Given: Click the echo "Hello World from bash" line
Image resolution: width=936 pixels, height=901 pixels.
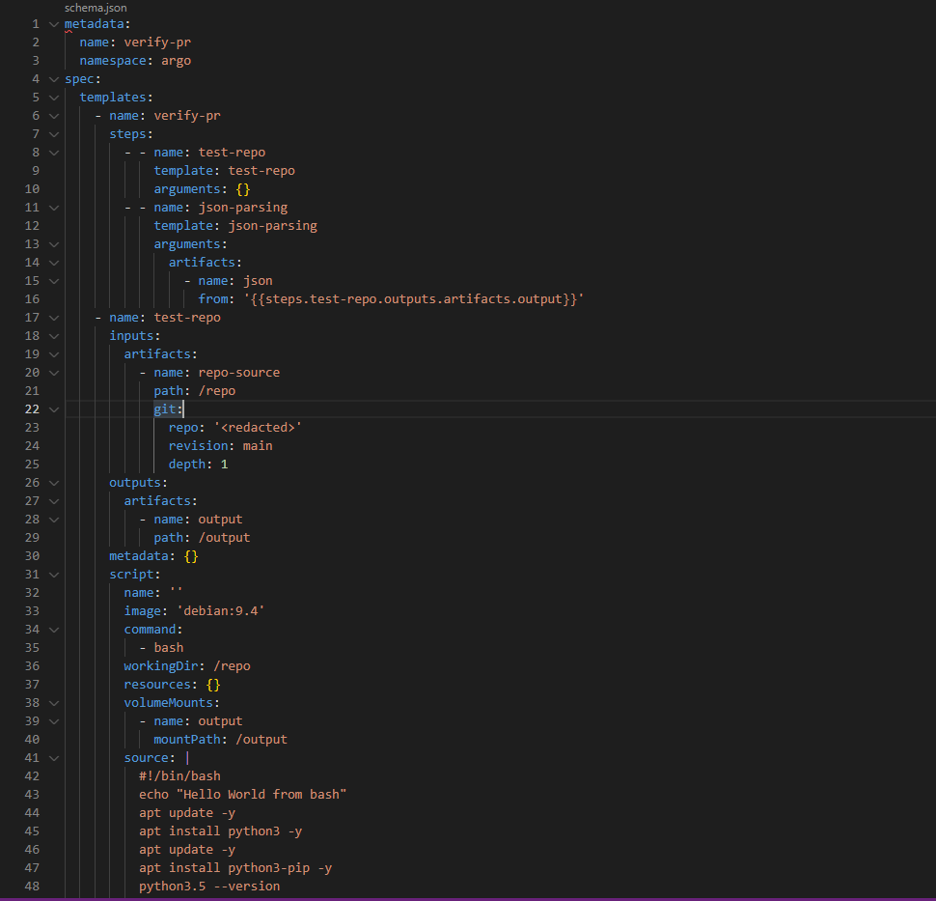Looking at the screenshot, I should point(243,795).
